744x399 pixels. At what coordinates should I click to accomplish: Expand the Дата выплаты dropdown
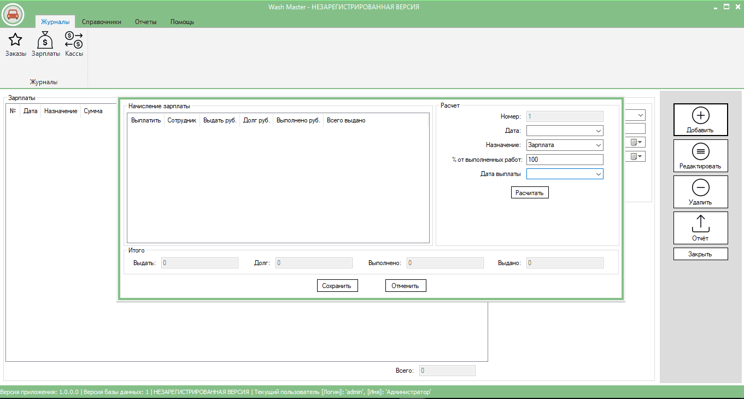[599, 174]
